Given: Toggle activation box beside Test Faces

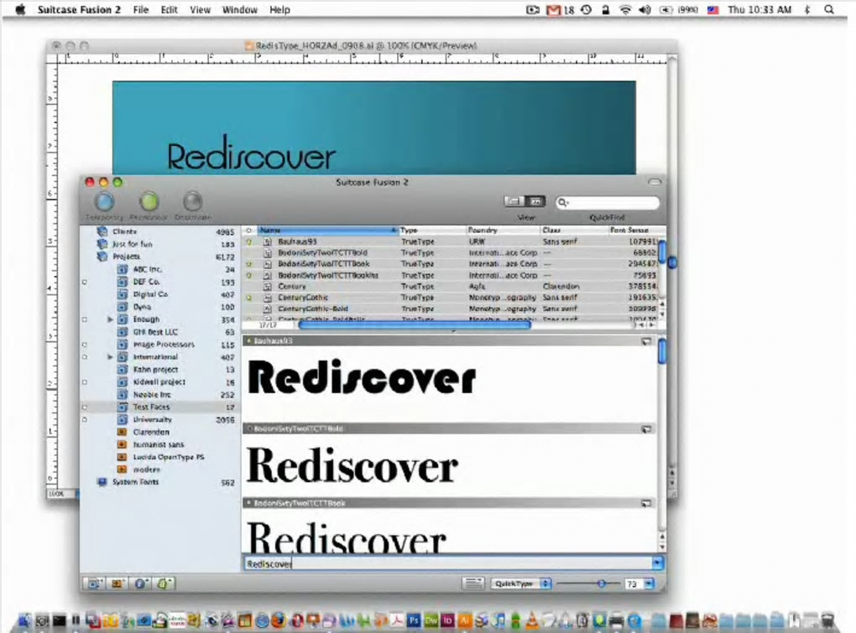Looking at the screenshot, I should click(85, 407).
